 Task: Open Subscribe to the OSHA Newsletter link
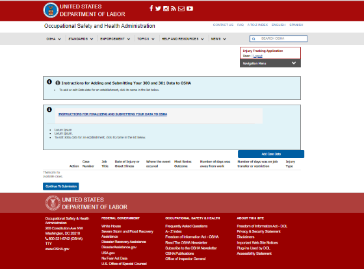coord(191,248)
